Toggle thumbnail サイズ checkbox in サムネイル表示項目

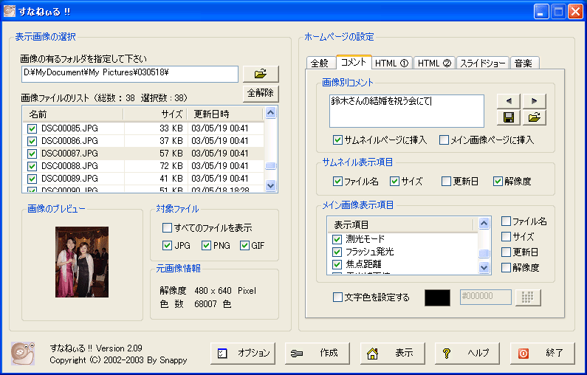tap(394, 182)
